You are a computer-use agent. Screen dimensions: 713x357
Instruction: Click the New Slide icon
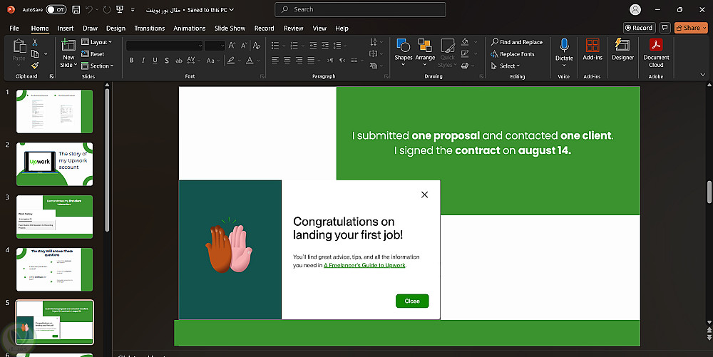[68, 45]
